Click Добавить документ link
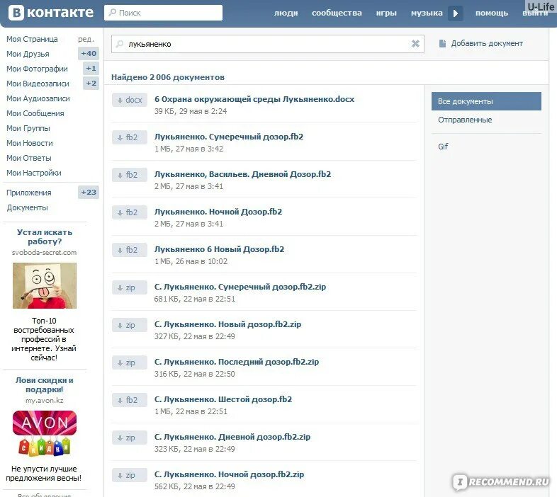557x497 pixels. pos(487,43)
